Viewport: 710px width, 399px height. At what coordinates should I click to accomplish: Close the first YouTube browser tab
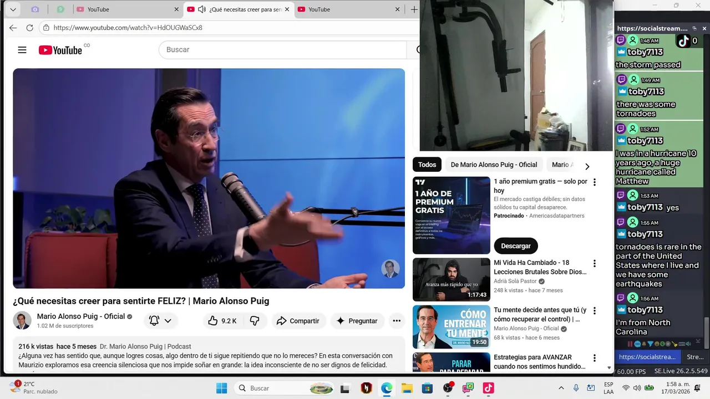pos(177,9)
